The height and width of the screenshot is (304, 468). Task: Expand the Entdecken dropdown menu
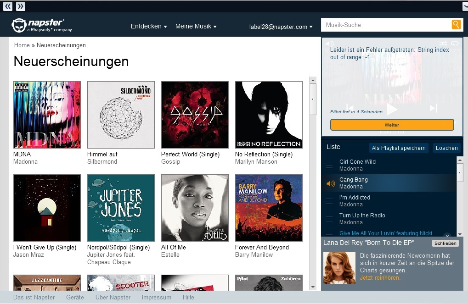149,26
